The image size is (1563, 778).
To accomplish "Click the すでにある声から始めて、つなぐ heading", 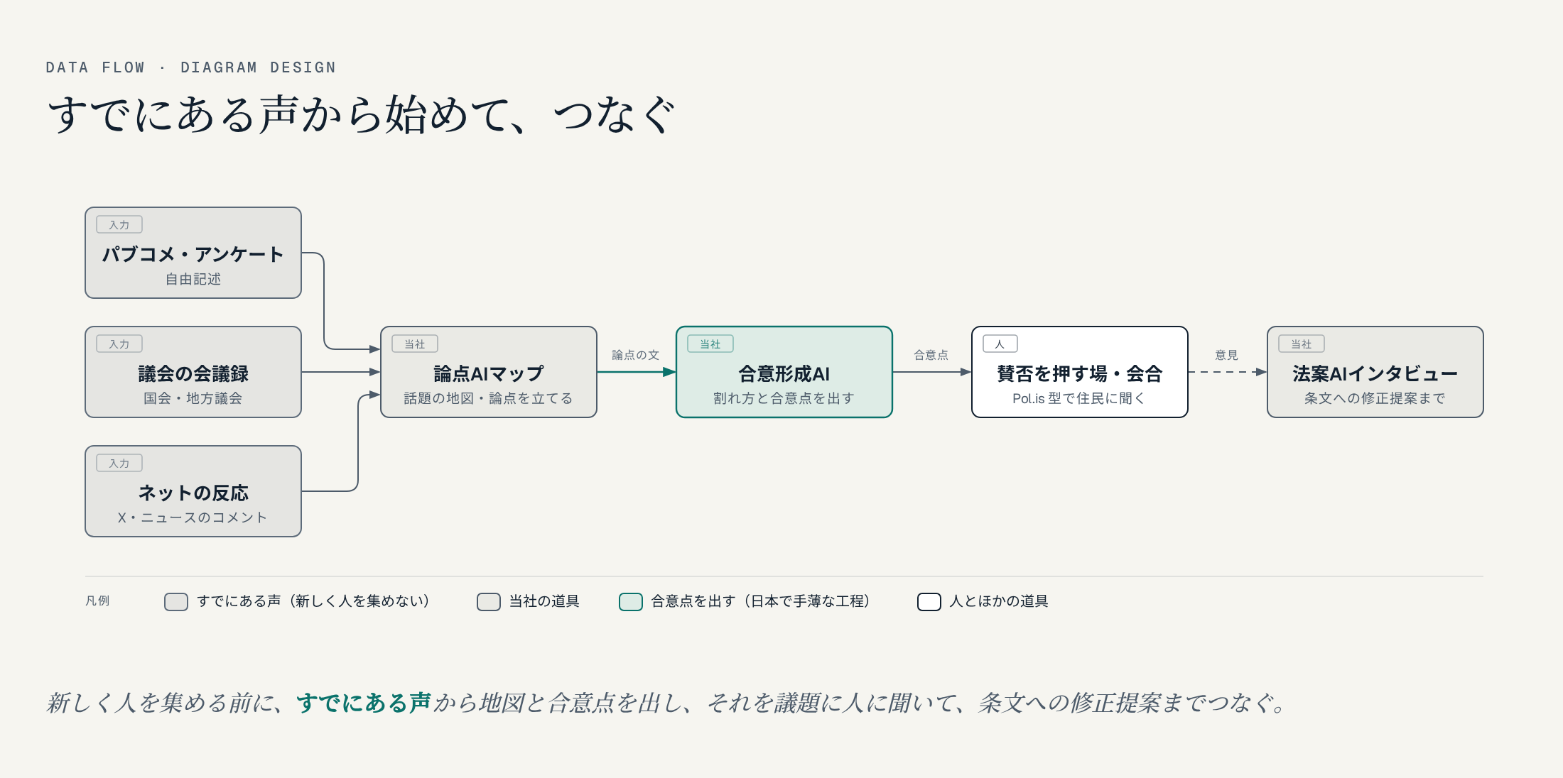I will pos(361,114).
